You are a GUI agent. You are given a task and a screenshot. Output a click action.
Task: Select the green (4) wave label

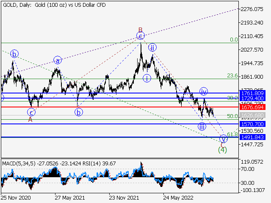click(x=222, y=150)
